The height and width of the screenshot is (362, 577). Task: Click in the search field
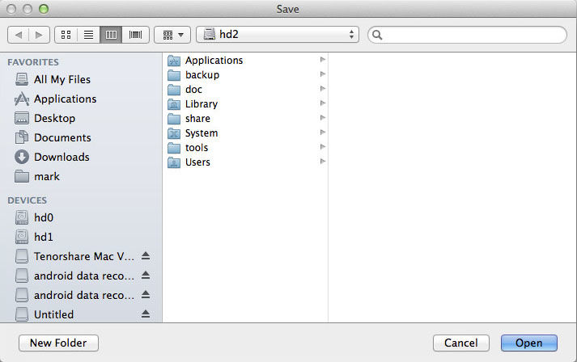point(468,35)
